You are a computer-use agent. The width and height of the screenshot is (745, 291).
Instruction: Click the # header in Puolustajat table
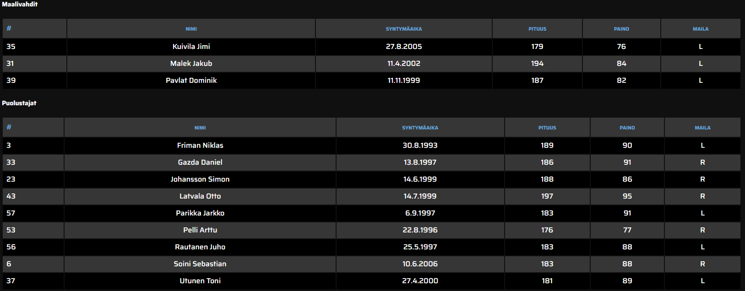[9, 127]
